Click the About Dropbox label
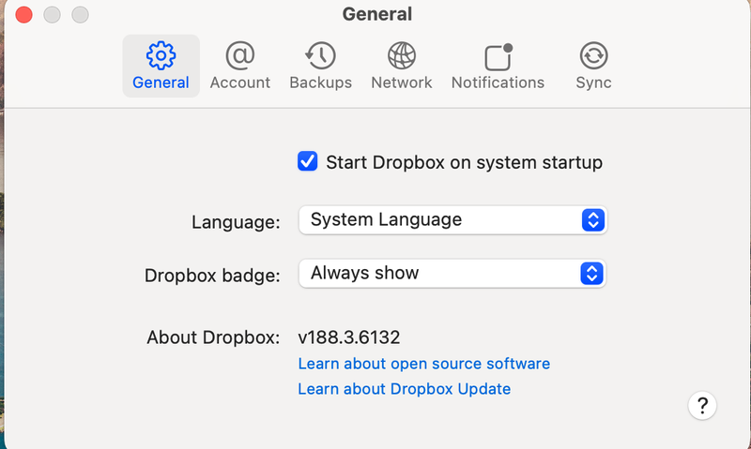The width and height of the screenshot is (751, 449). point(213,337)
